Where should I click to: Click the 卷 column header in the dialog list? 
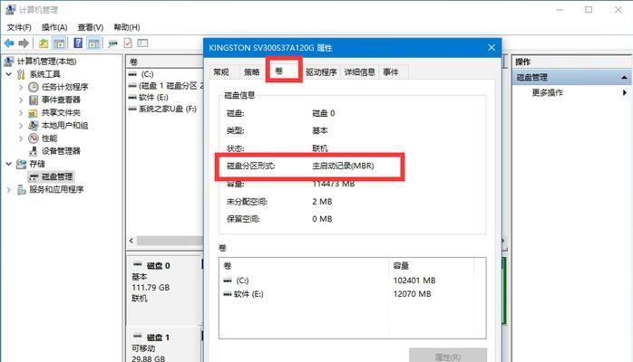(x=305, y=266)
